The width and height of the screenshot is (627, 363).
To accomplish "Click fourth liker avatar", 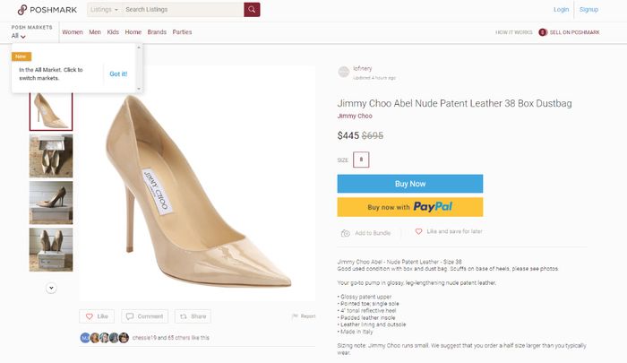I will (114, 338).
